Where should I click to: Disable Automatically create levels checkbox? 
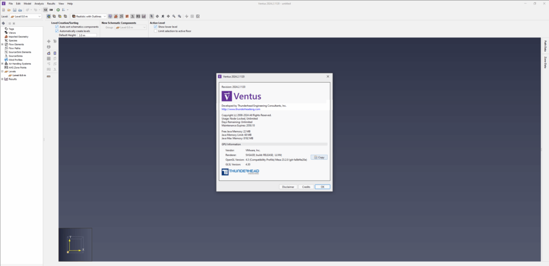click(x=57, y=31)
